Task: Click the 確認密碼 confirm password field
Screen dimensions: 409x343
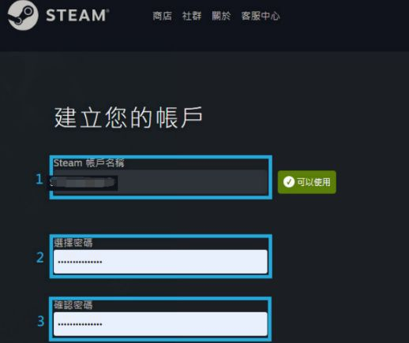Action: 160,324
